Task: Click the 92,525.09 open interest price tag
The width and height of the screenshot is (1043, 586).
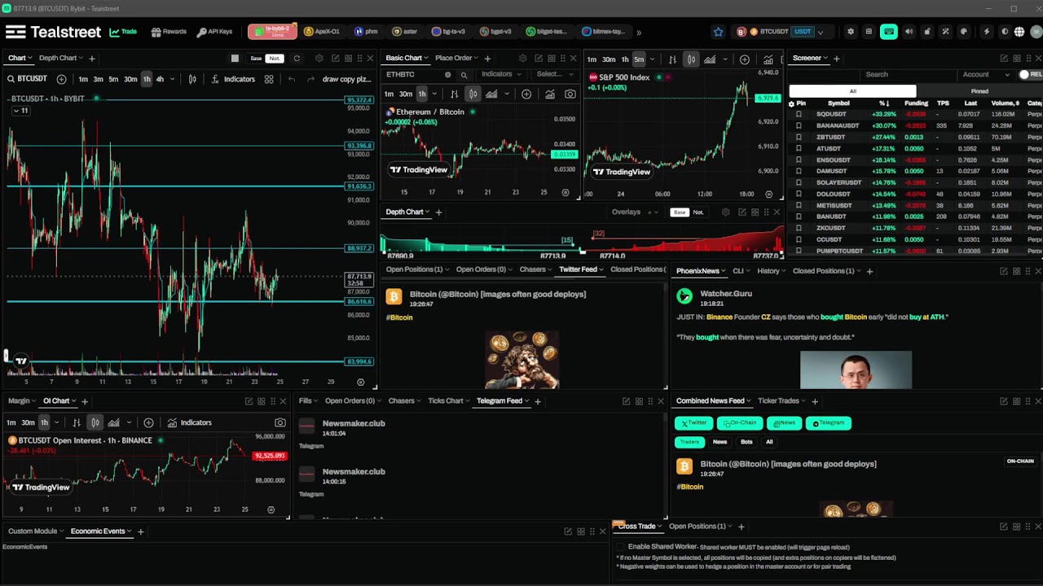Action: tap(270, 457)
